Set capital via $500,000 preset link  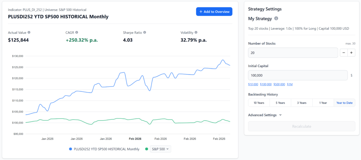pyautogui.click(x=279, y=84)
